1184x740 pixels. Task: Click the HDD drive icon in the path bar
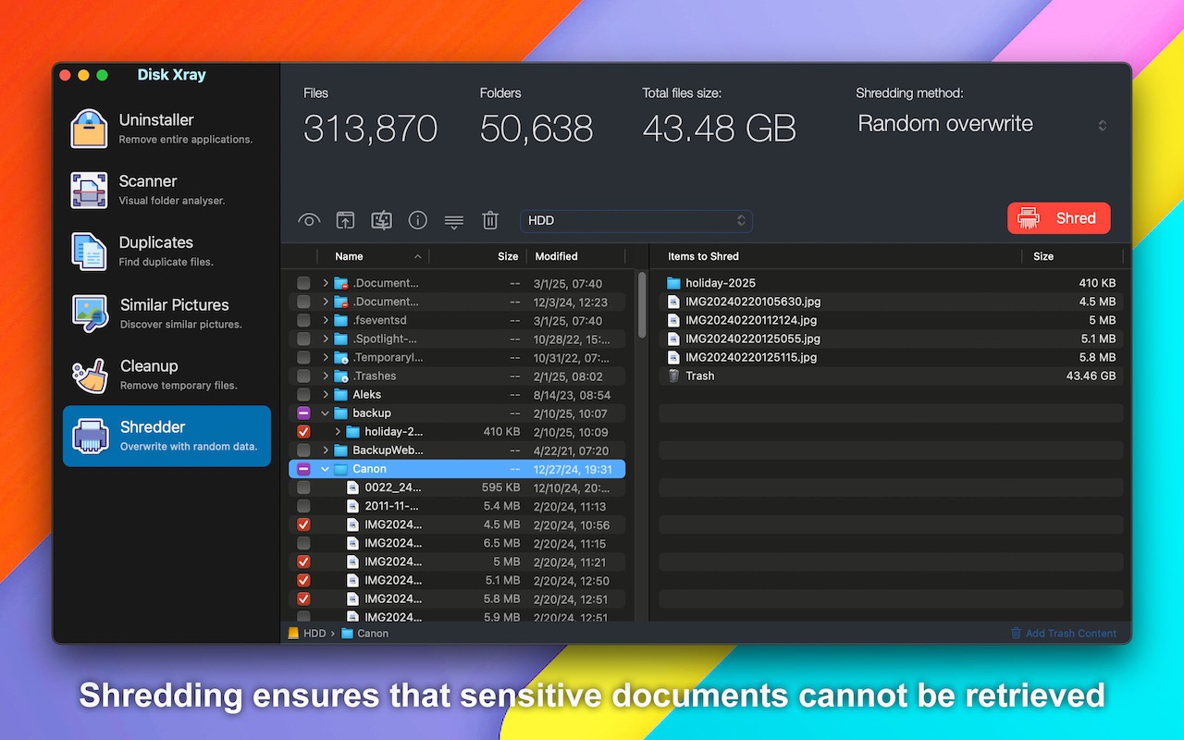[x=294, y=634]
